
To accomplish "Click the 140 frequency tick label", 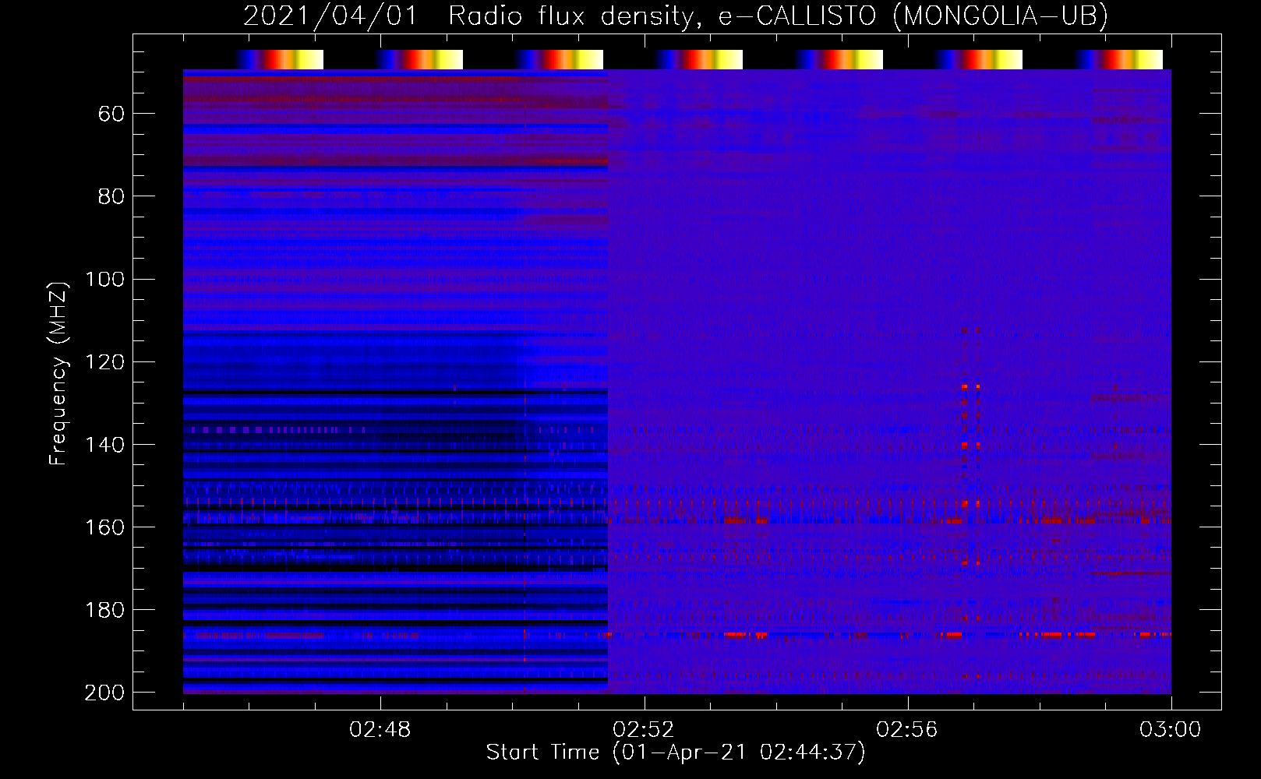I will [105, 445].
